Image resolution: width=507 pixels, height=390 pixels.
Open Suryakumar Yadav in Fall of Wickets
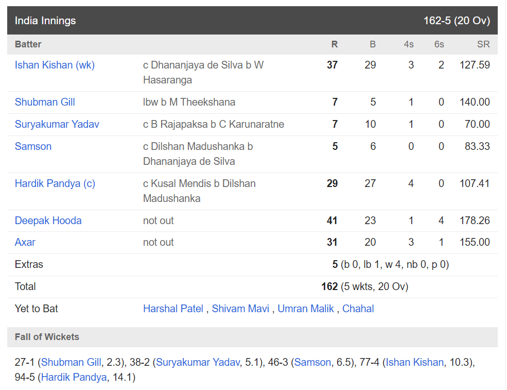(198, 362)
